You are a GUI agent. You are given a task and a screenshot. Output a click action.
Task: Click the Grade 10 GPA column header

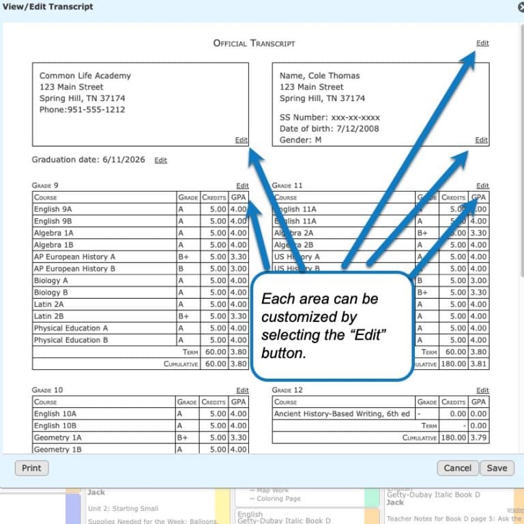238,402
